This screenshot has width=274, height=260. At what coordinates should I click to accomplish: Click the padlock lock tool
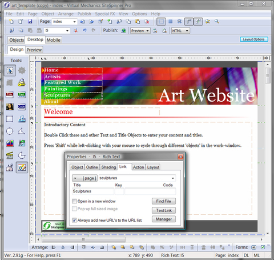point(22,83)
